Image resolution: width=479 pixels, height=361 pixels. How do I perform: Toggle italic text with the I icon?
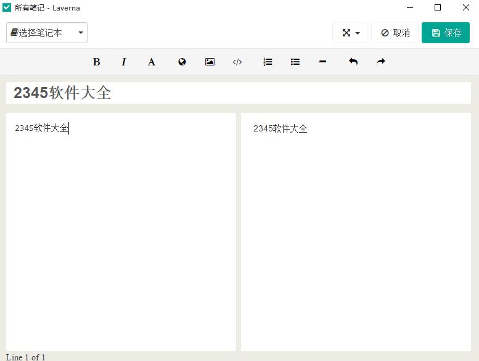(124, 62)
